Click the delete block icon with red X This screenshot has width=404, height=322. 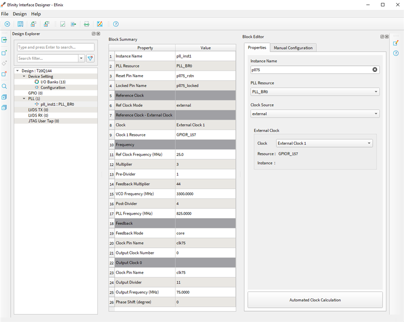pyautogui.click(x=4, y=74)
